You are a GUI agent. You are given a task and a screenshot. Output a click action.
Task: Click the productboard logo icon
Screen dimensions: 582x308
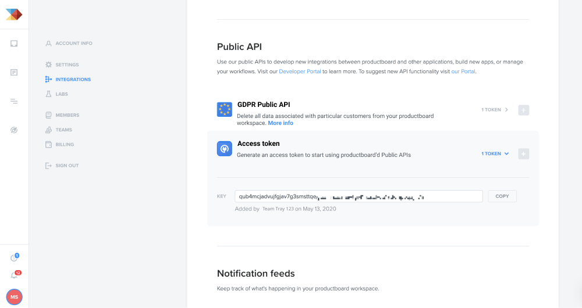(x=14, y=14)
